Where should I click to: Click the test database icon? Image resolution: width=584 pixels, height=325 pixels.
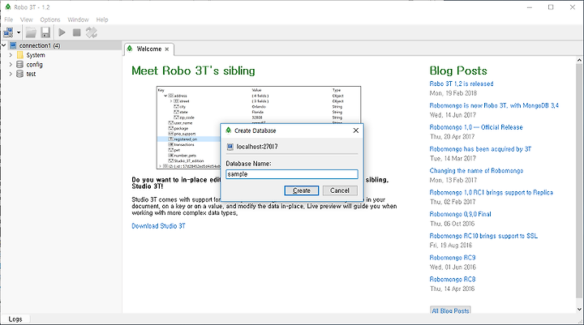click(x=20, y=74)
